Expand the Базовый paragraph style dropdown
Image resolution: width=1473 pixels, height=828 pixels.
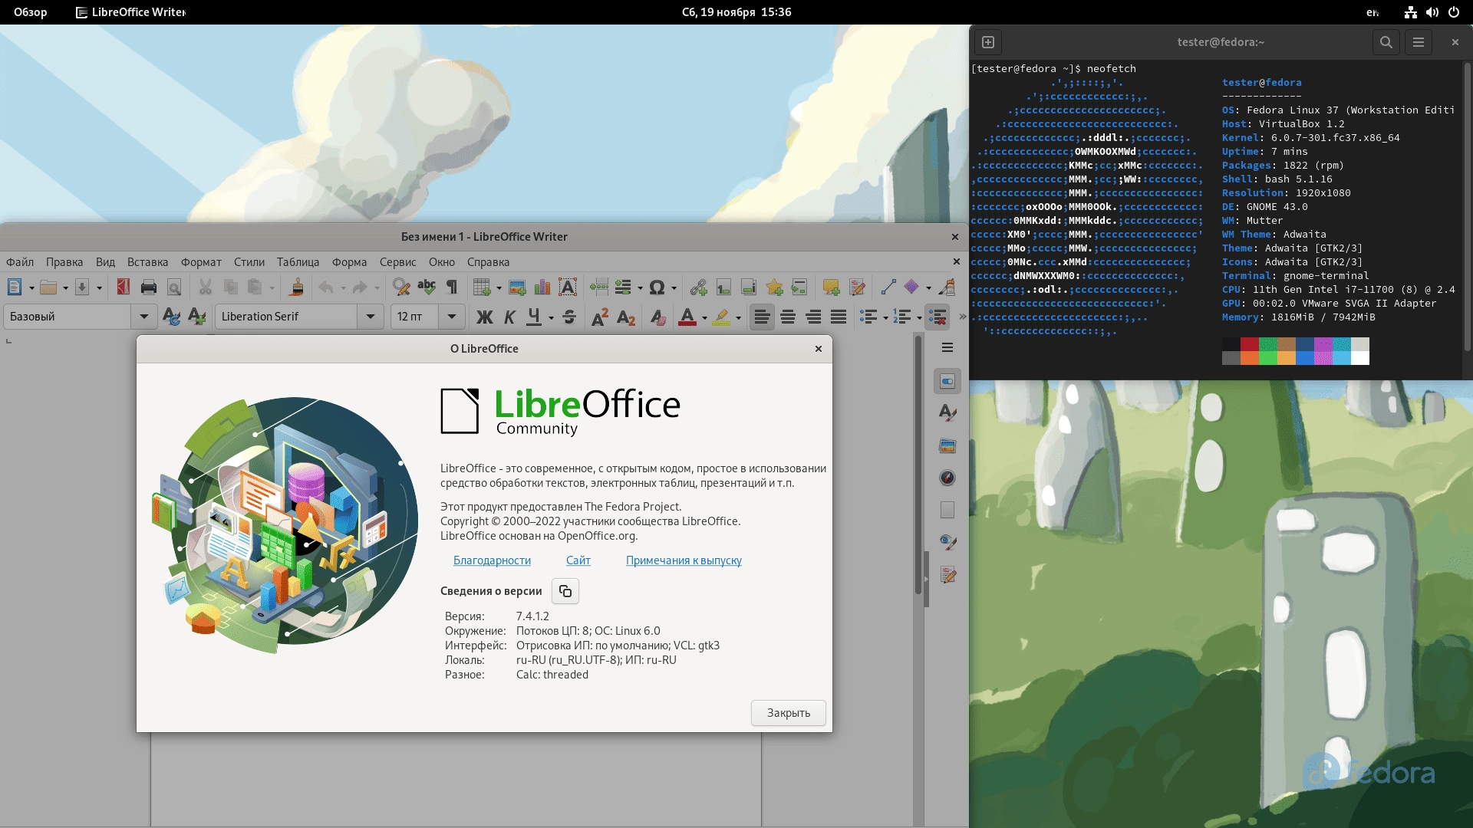[143, 317]
